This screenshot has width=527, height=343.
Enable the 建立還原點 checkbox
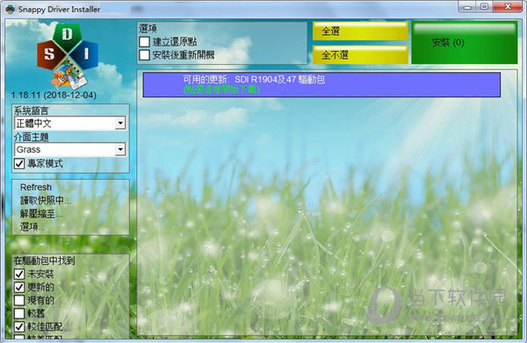click(x=145, y=41)
